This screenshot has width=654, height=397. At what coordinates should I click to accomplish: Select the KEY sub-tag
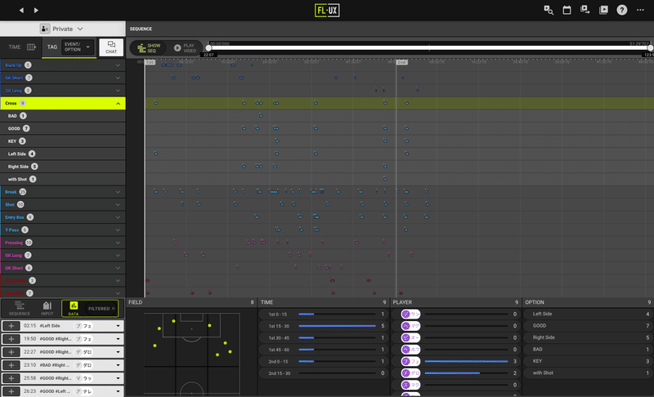[63, 141]
